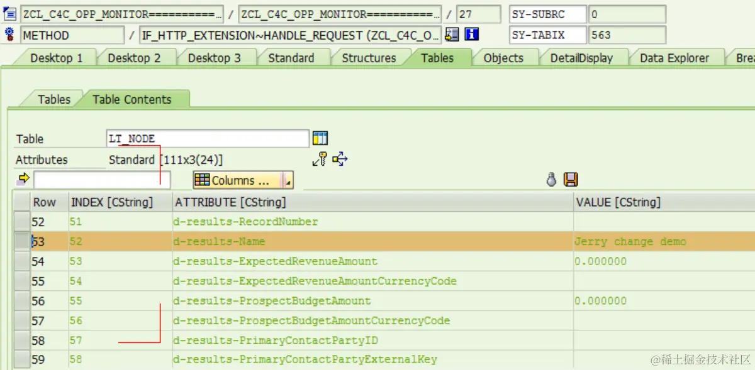This screenshot has width=755, height=370.
Task: Select the row selector for row 54
Action: point(22,261)
